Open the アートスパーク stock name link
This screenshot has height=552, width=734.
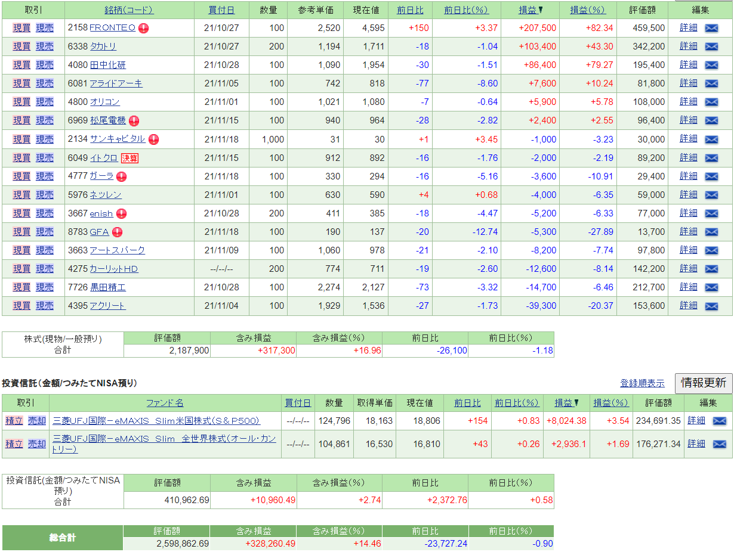point(117,250)
